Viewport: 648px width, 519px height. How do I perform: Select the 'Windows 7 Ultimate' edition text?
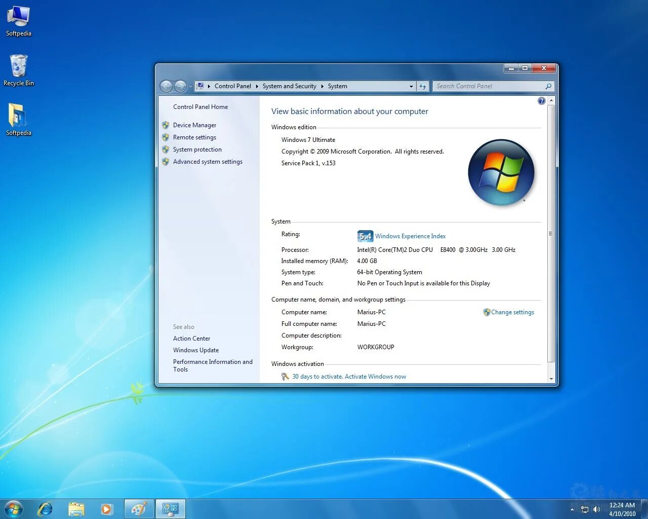(x=308, y=140)
